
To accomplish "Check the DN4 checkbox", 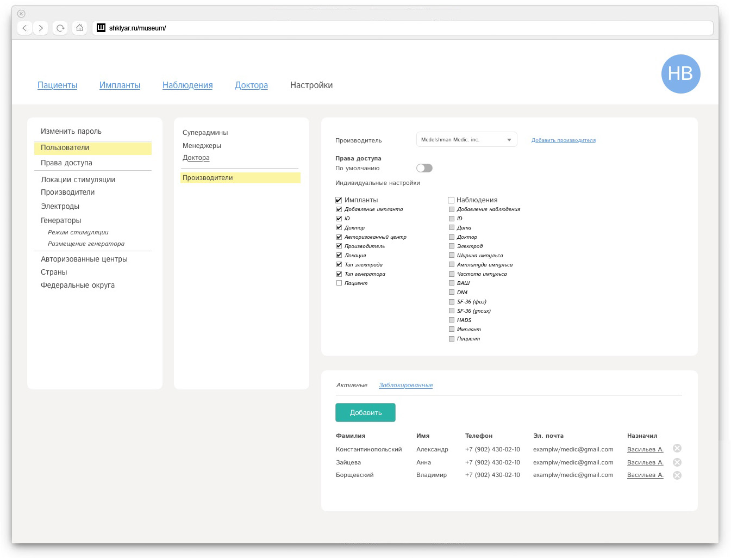I will (x=452, y=293).
